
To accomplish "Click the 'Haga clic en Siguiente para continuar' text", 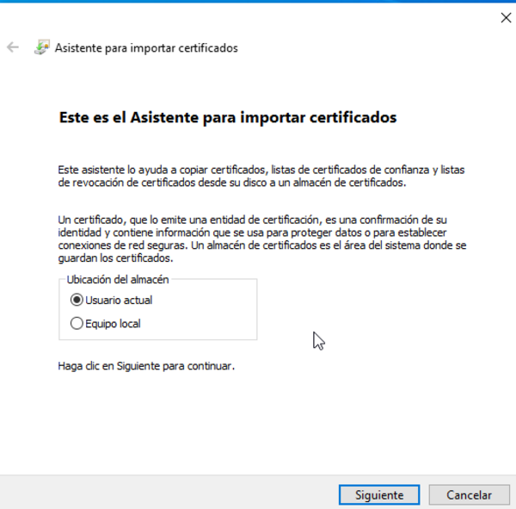I will 145,365.
